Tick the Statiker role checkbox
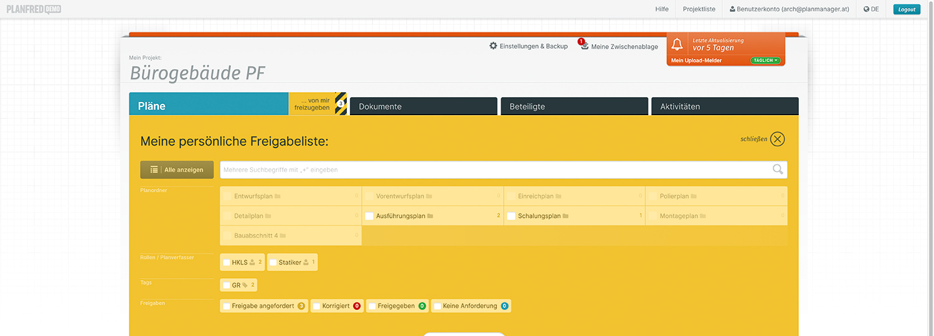 pyautogui.click(x=273, y=263)
